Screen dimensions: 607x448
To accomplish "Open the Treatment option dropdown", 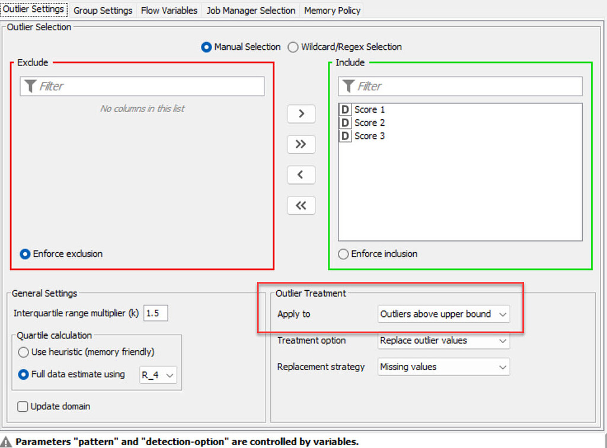I will [443, 341].
